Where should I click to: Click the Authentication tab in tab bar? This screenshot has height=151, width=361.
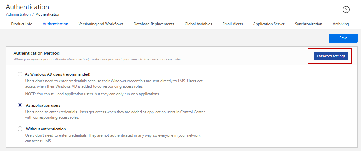pyautogui.click(x=55, y=24)
